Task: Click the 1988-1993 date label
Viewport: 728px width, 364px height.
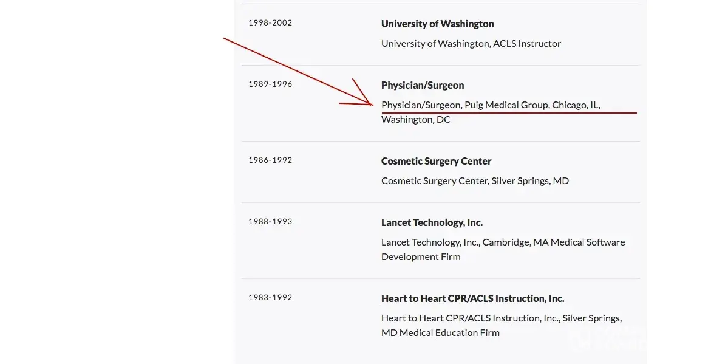Action: 270,222
